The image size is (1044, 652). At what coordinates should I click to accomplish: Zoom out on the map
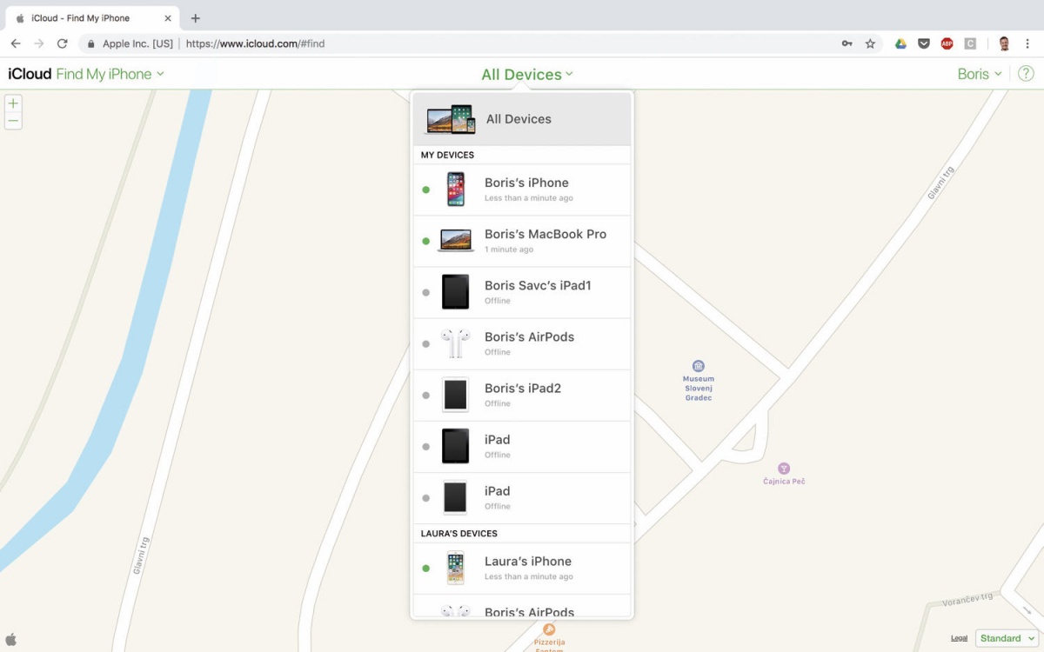pyautogui.click(x=13, y=121)
